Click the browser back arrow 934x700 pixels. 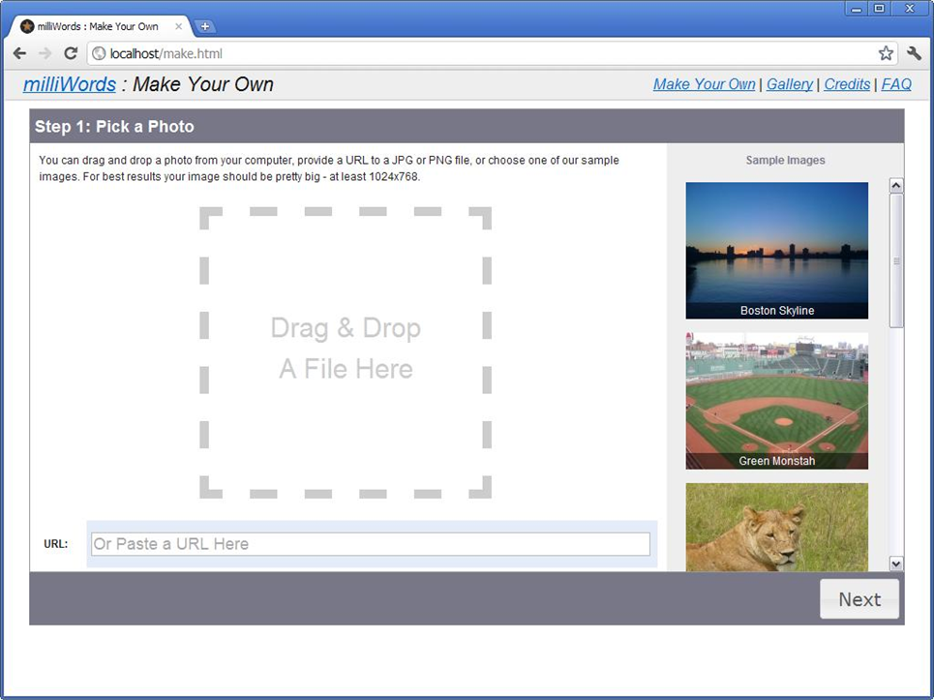pyautogui.click(x=19, y=53)
